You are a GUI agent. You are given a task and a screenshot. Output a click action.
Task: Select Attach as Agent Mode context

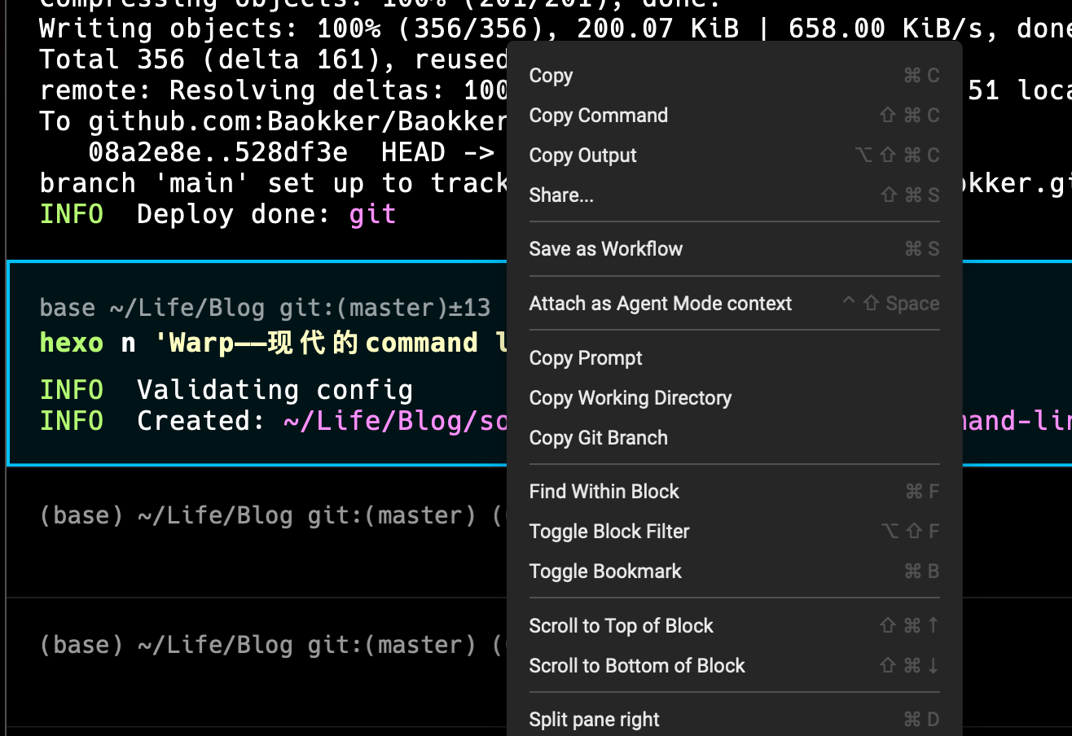(734, 304)
